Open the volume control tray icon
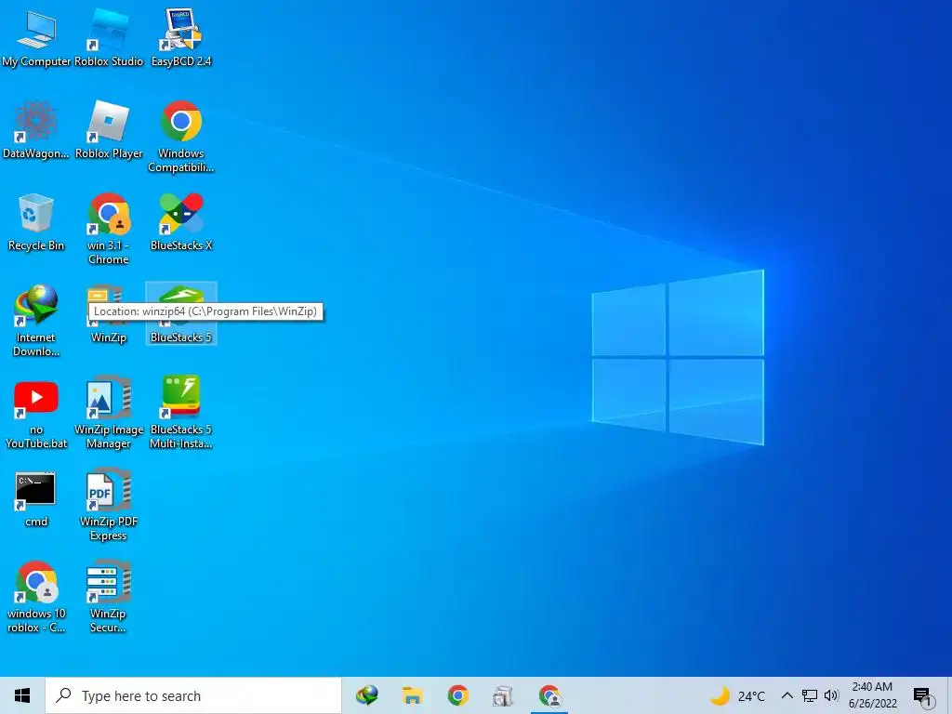The image size is (952, 714). click(831, 695)
